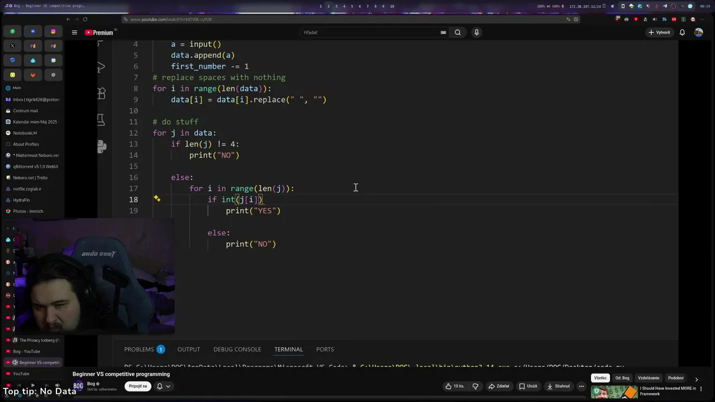Image resolution: width=715 pixels, height=402 pixels.
Task: Click the Run and Debug icon in activity bar
Action: click(x=101, y=68)
